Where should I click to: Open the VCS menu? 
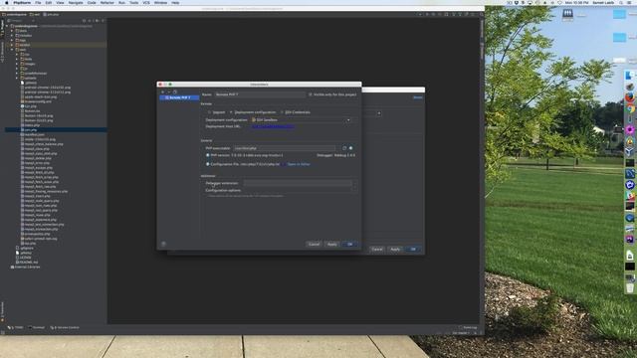(x=146, y=3)
